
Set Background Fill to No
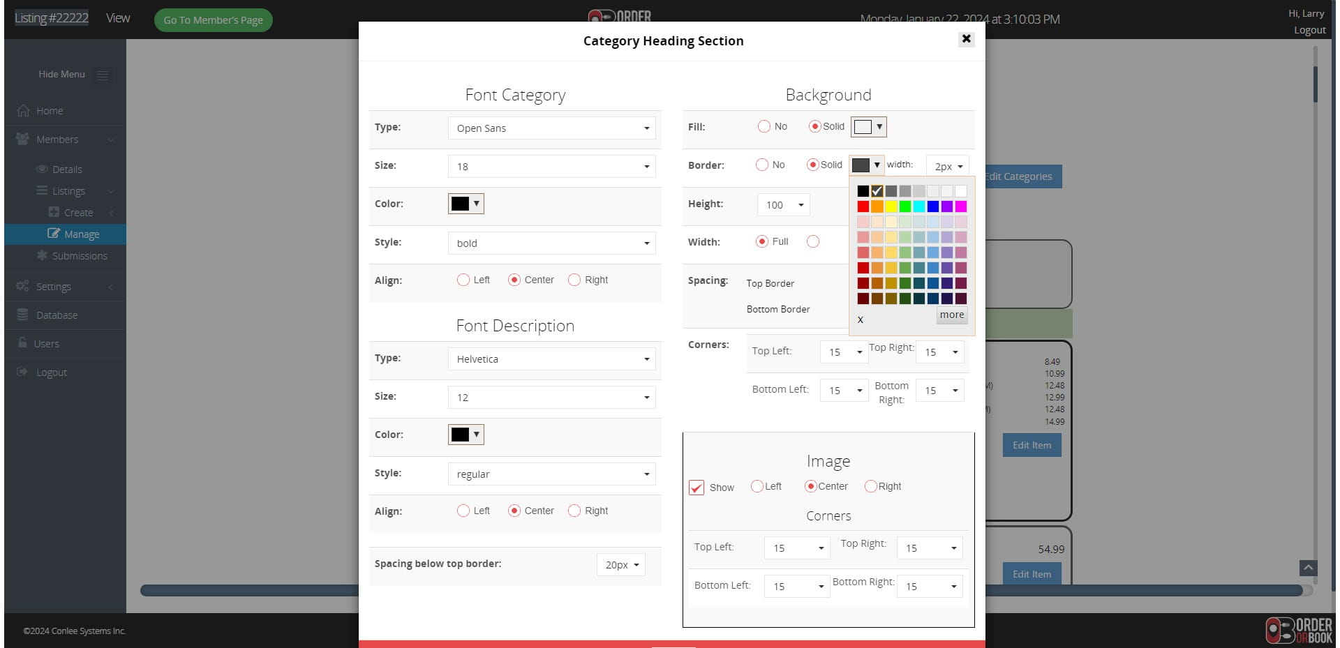coord(764,126)
